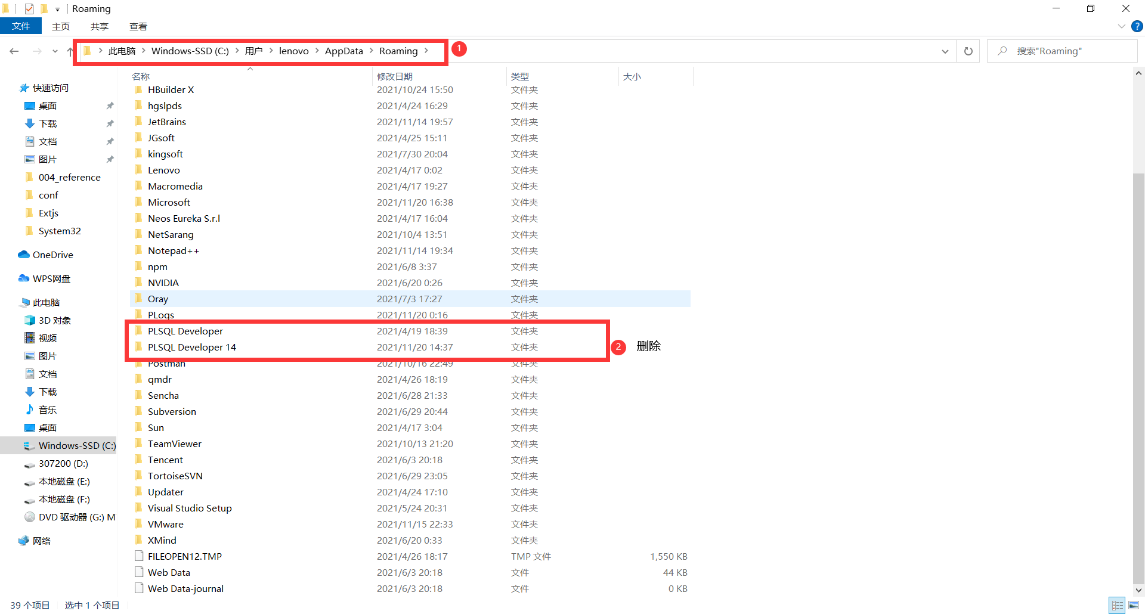1145x614 pixels.
Task: Select 网络 in the navigation pane
Action: (x=35, y=541)
